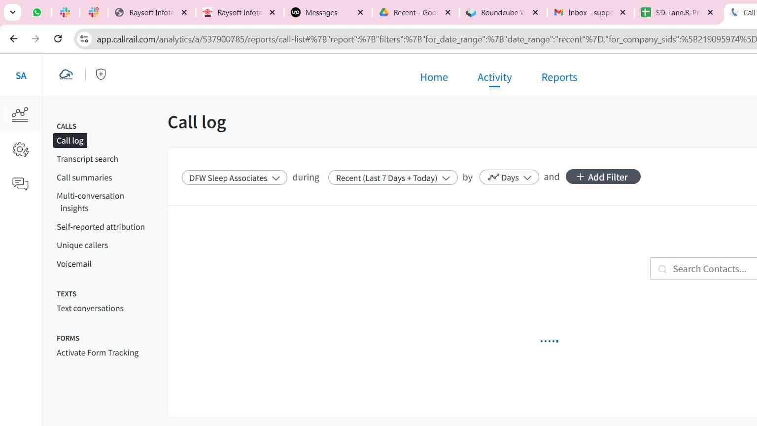Expand the Days grouping dropdown
The height and width of the screenshot is (426, 757).
(509, 177)
